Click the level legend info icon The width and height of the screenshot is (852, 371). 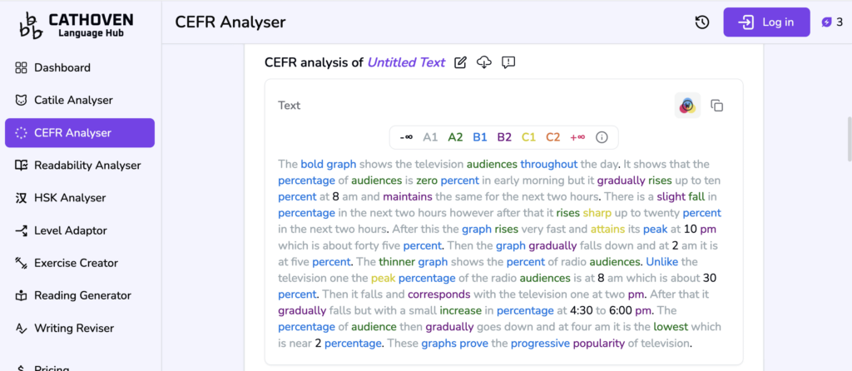[x=602, y=137]
